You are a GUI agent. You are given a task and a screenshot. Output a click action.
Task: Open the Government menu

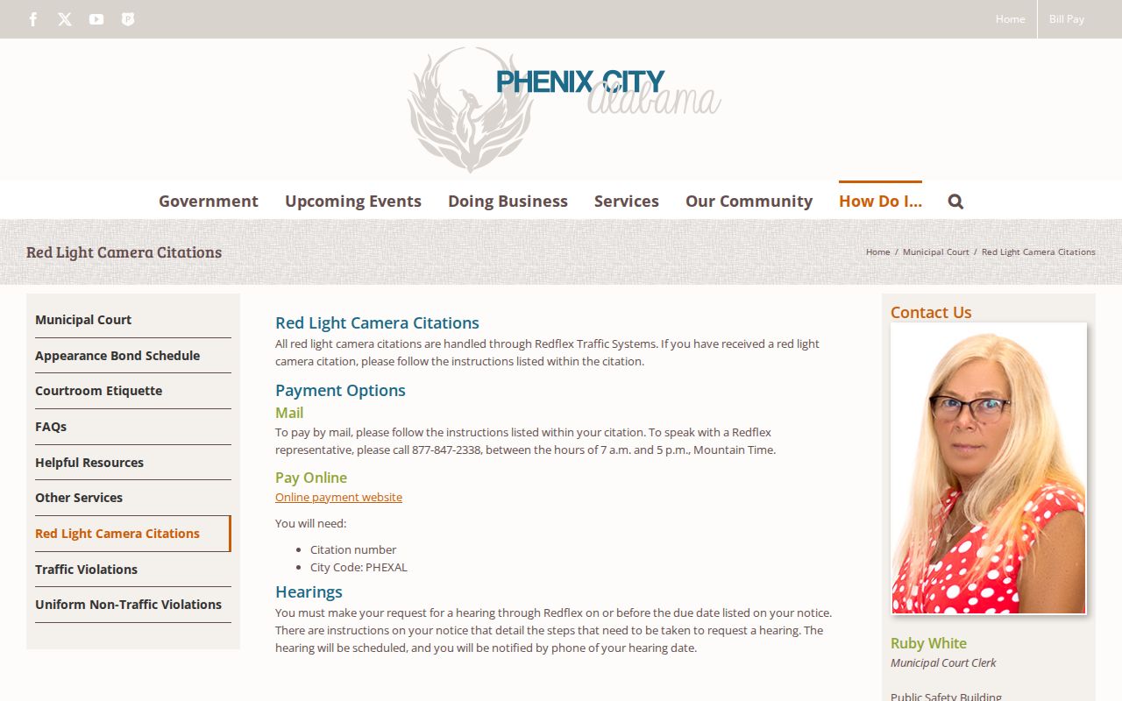click(x=209, y=201)
